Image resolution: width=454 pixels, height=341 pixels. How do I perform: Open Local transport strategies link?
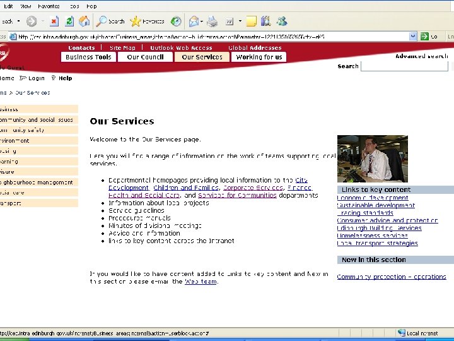point(377,243)
